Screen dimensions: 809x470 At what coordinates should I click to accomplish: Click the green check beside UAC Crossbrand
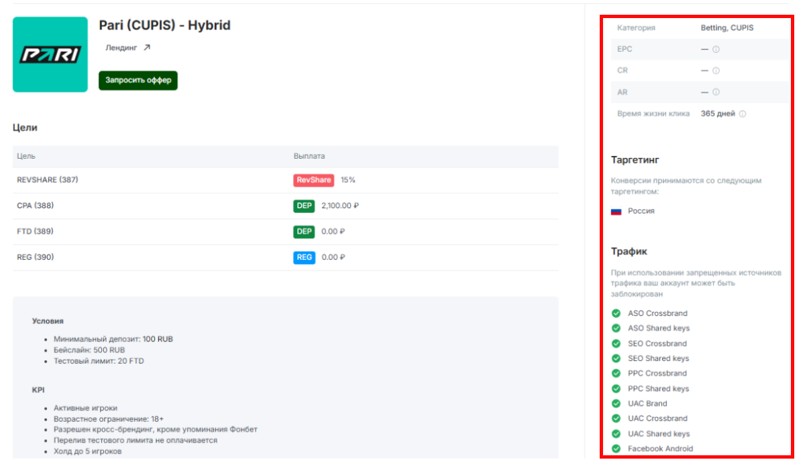point(616,418)
